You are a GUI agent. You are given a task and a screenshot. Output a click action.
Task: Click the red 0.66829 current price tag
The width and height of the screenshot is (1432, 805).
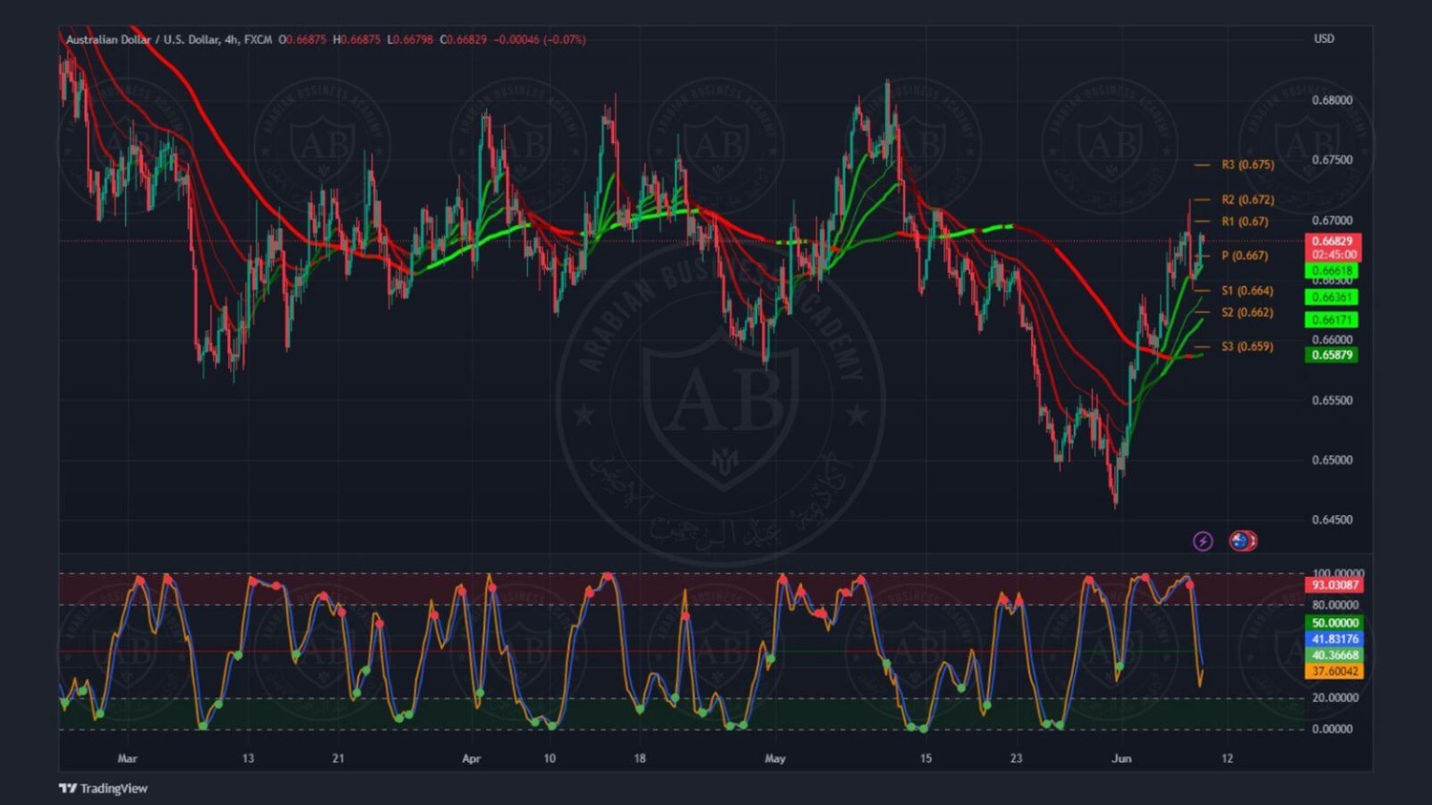[1332, 241]
